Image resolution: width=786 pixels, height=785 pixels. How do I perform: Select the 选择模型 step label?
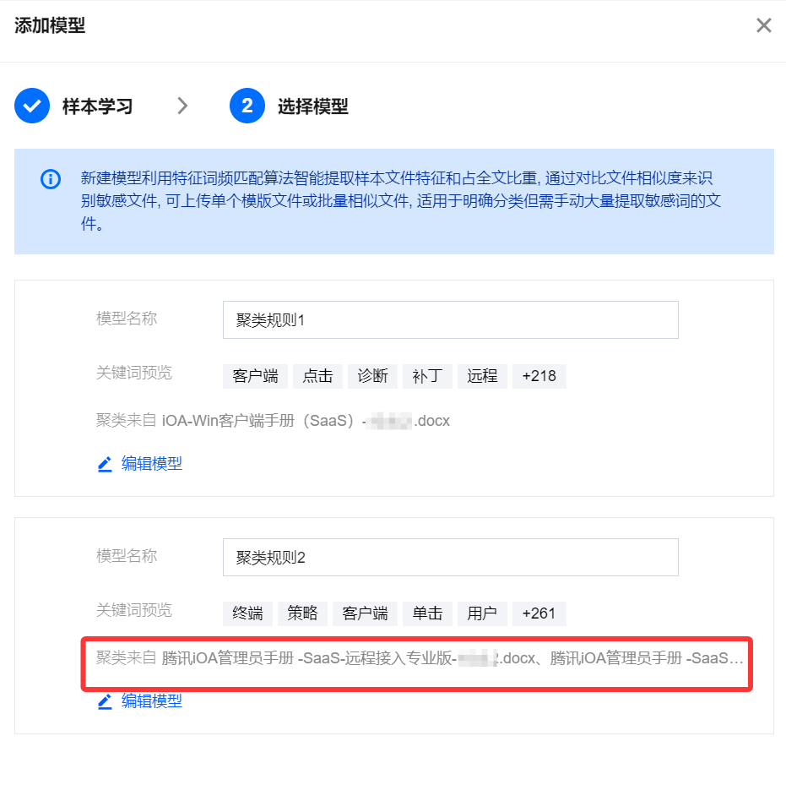tap(312, 106)
